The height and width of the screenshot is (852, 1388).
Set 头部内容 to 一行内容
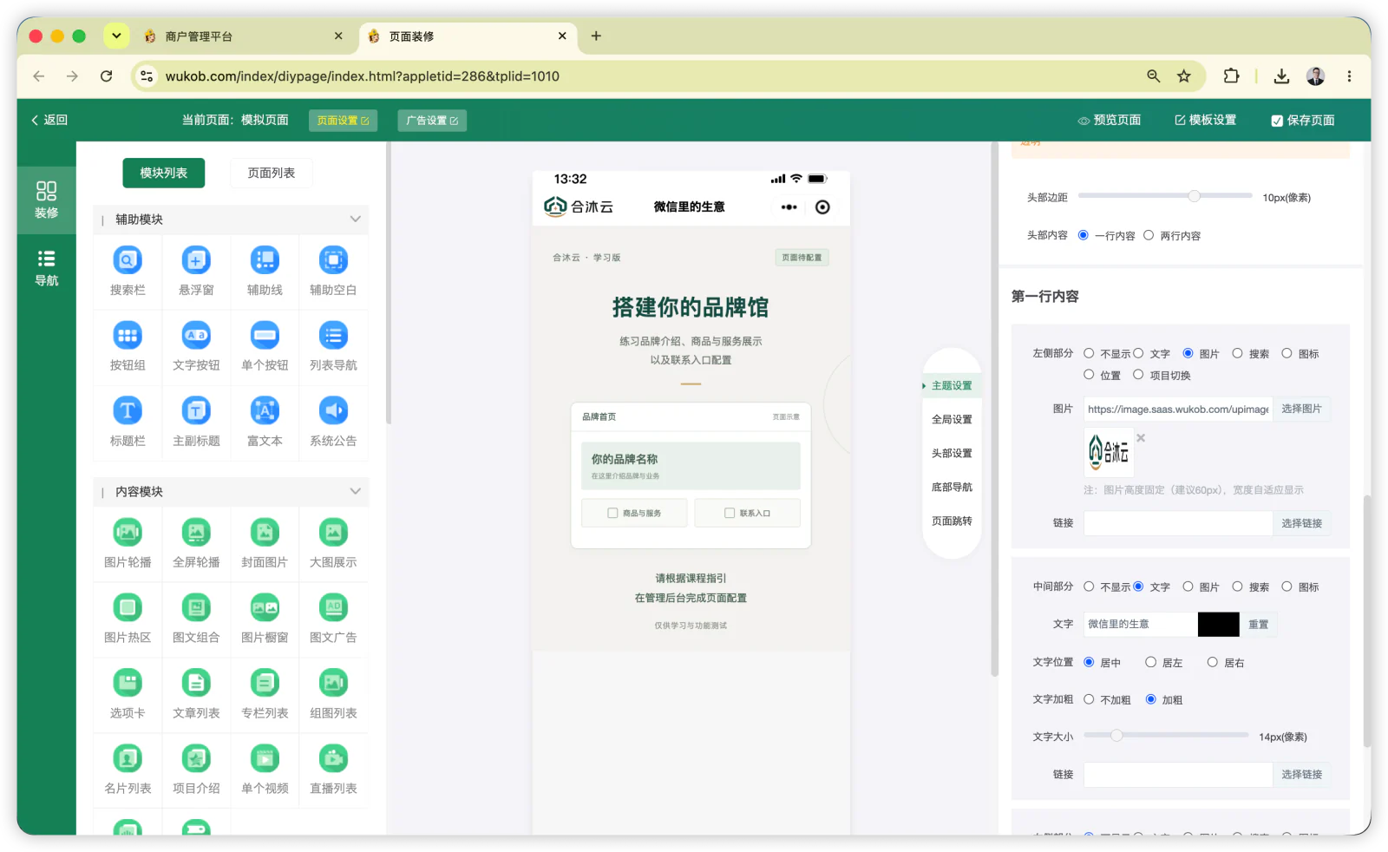[x=1084, y=235]
